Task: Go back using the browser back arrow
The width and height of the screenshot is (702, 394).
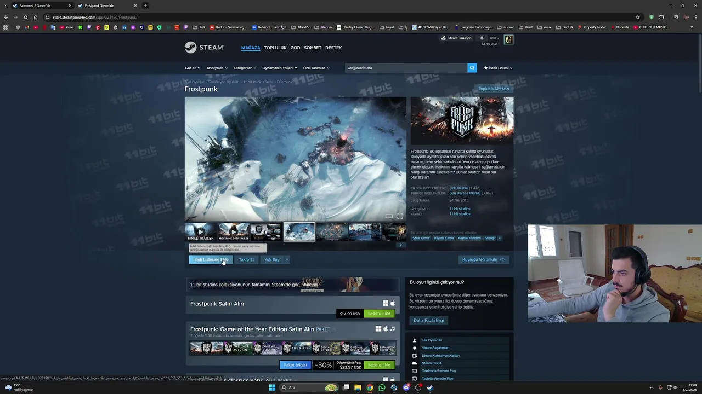Action: click(x=6, y=17)
